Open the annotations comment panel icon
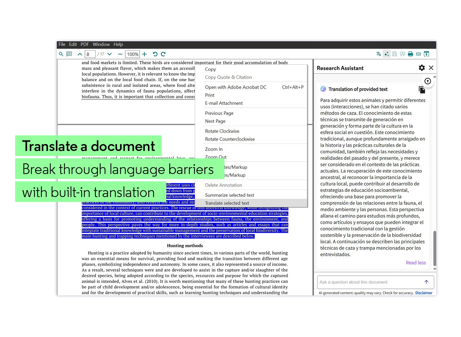 pyautogui.click(x=69, y=54)
